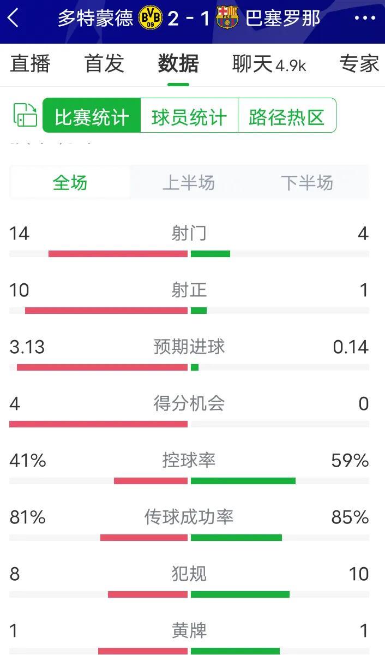This screenshot has height=655, width=385.
Task: Select the 路径热区 segment button
Action: point(287,115)
